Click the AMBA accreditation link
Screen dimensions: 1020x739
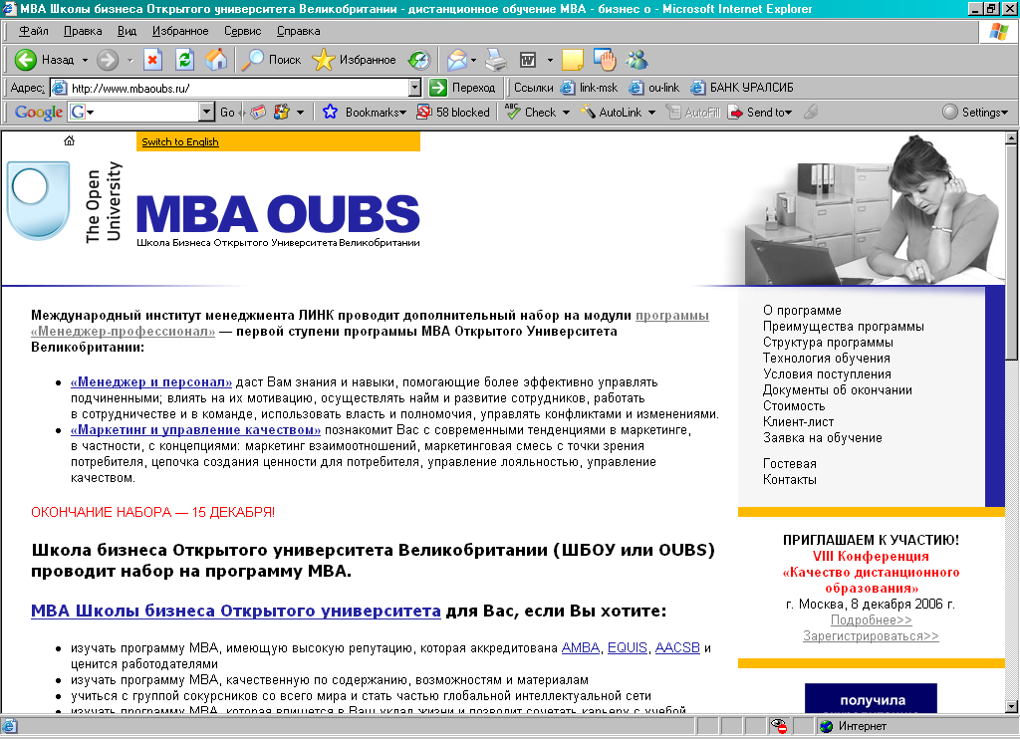[581, 648]
